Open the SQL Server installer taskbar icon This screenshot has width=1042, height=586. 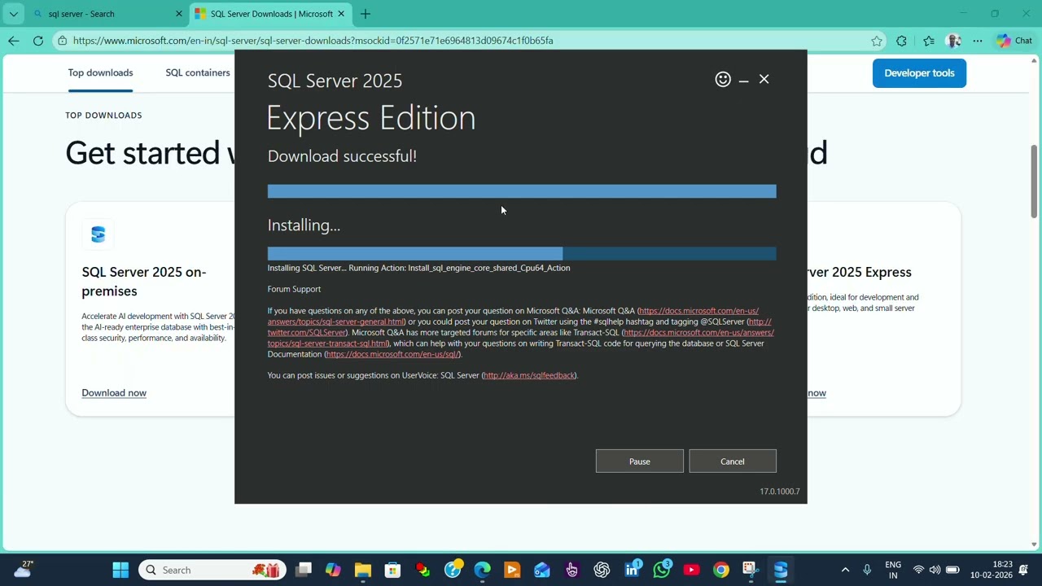(781, 570)
